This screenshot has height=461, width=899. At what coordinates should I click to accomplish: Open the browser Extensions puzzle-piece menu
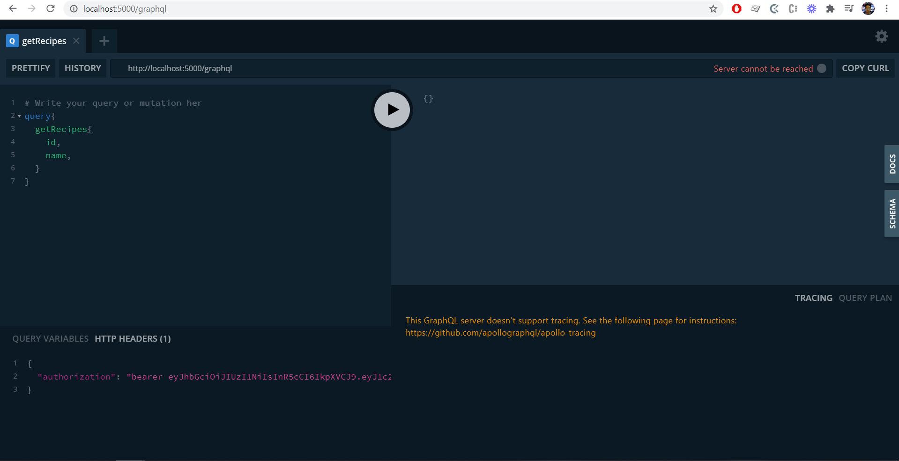click(x=830, y=8)
